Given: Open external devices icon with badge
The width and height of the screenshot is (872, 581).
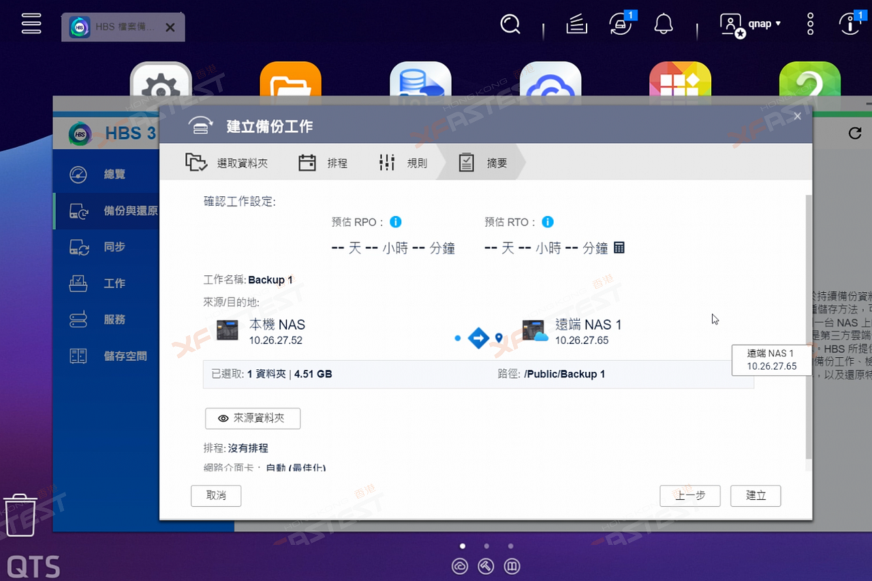Looking at the screenshot, I should click(621, 25).
